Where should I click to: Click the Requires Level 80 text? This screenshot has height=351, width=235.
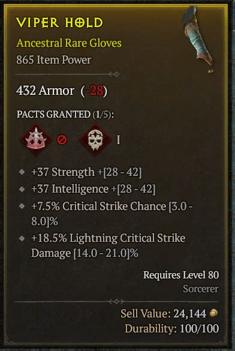(x=181, y=275)
